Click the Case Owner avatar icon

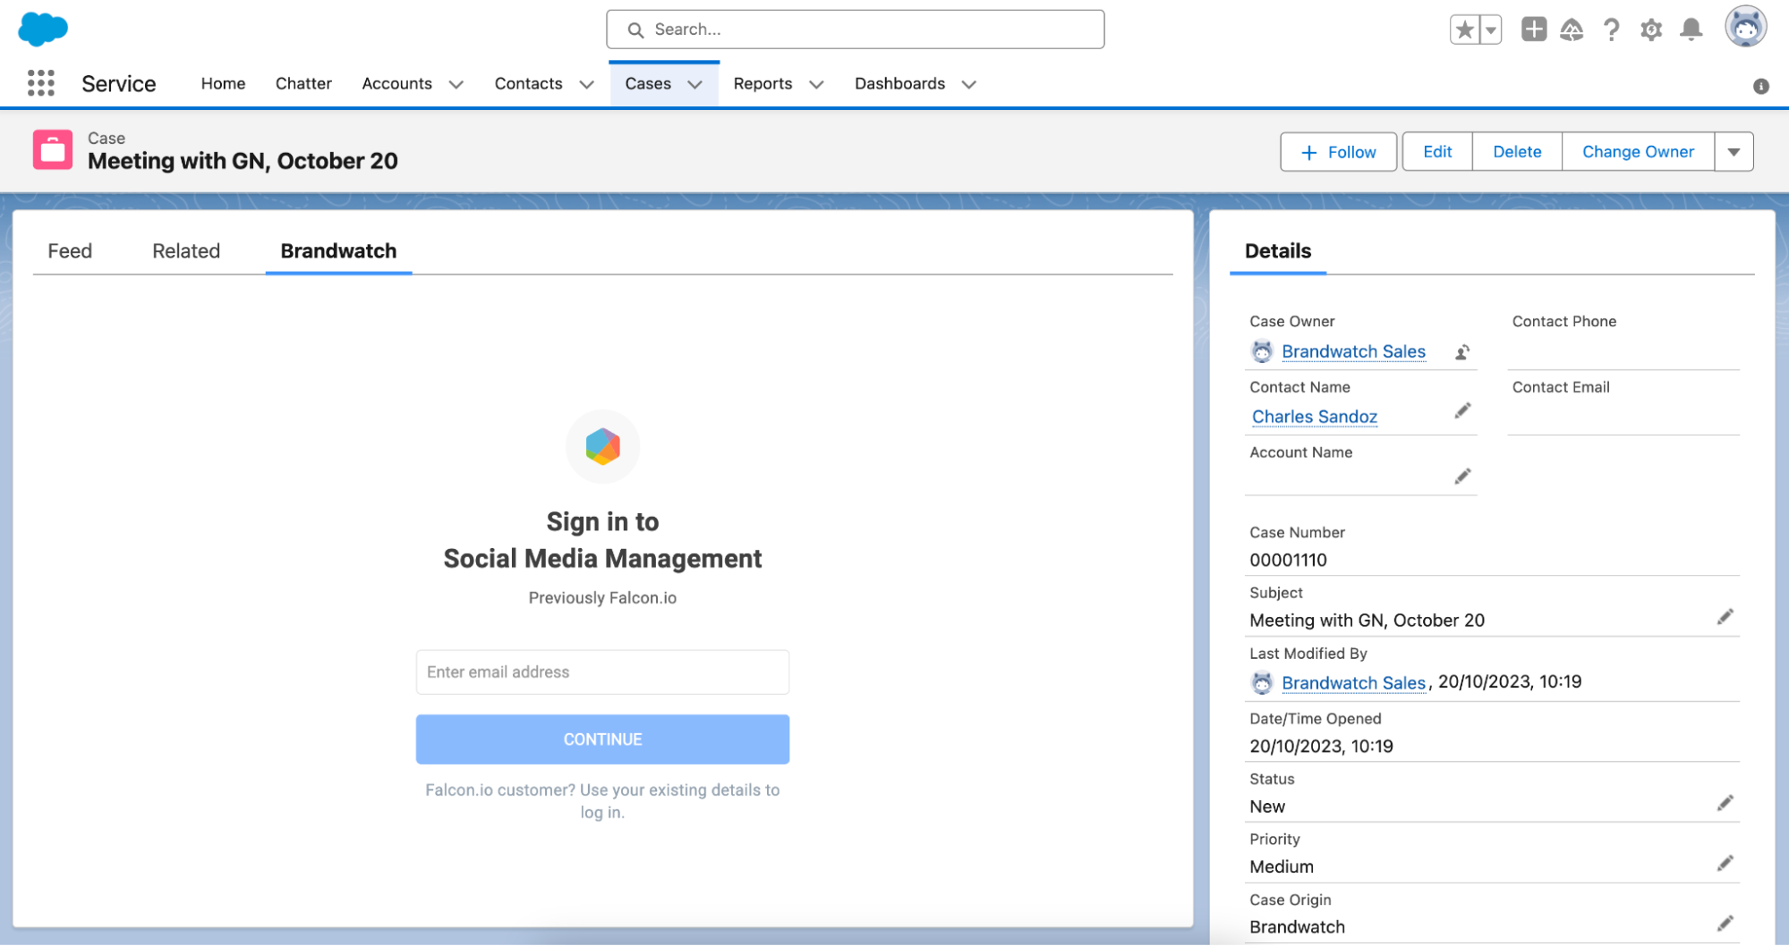1262,352
